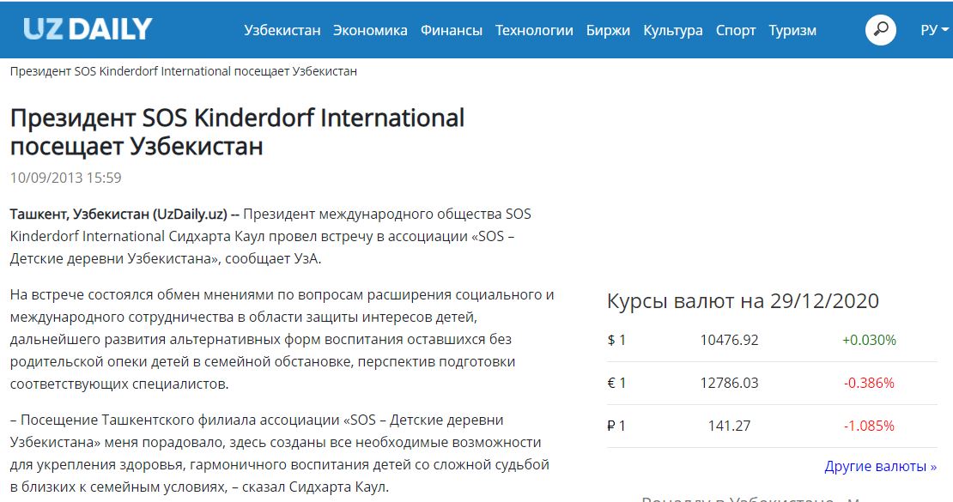The width and height of the screenshot is (953, 502).
Task: Click the dollar rate value 10476.92
Action: point(729,340)
